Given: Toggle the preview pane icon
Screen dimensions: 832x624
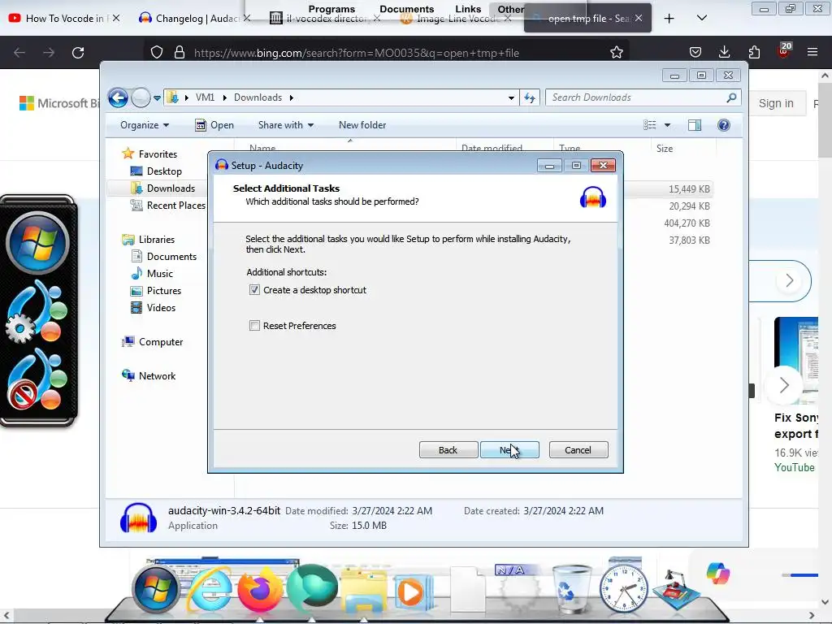Looking at the screenshot, I should (x=695, y=125).
